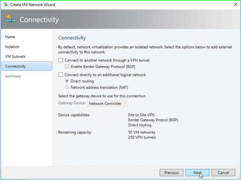The image size is (241, 180).
Task: Check Enable Border Gateway Protocol (BGP)
Action: (67, 67)
